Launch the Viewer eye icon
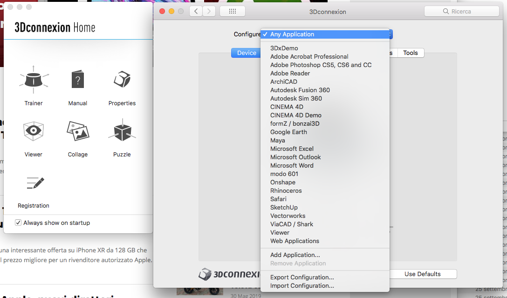Image resolution: width=507 pixels, height=298 pixels. point(33,131)
